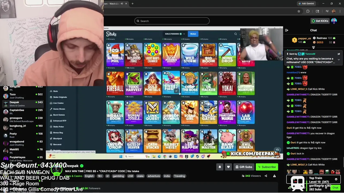
Task: Open the No Chill Phil game tile
Action: tap(115, 55)
